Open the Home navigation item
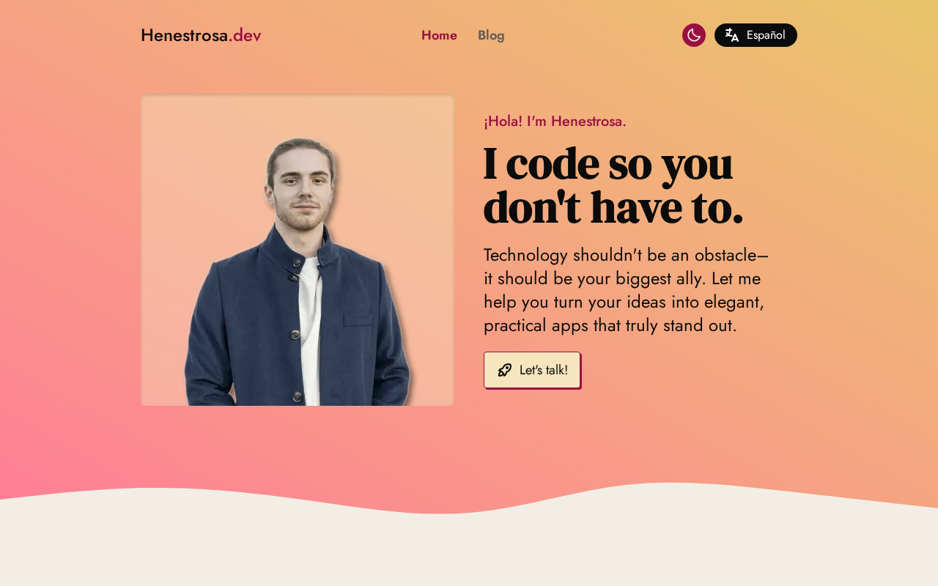The height and width of the screenshot is (586, 938). (439, 35)
